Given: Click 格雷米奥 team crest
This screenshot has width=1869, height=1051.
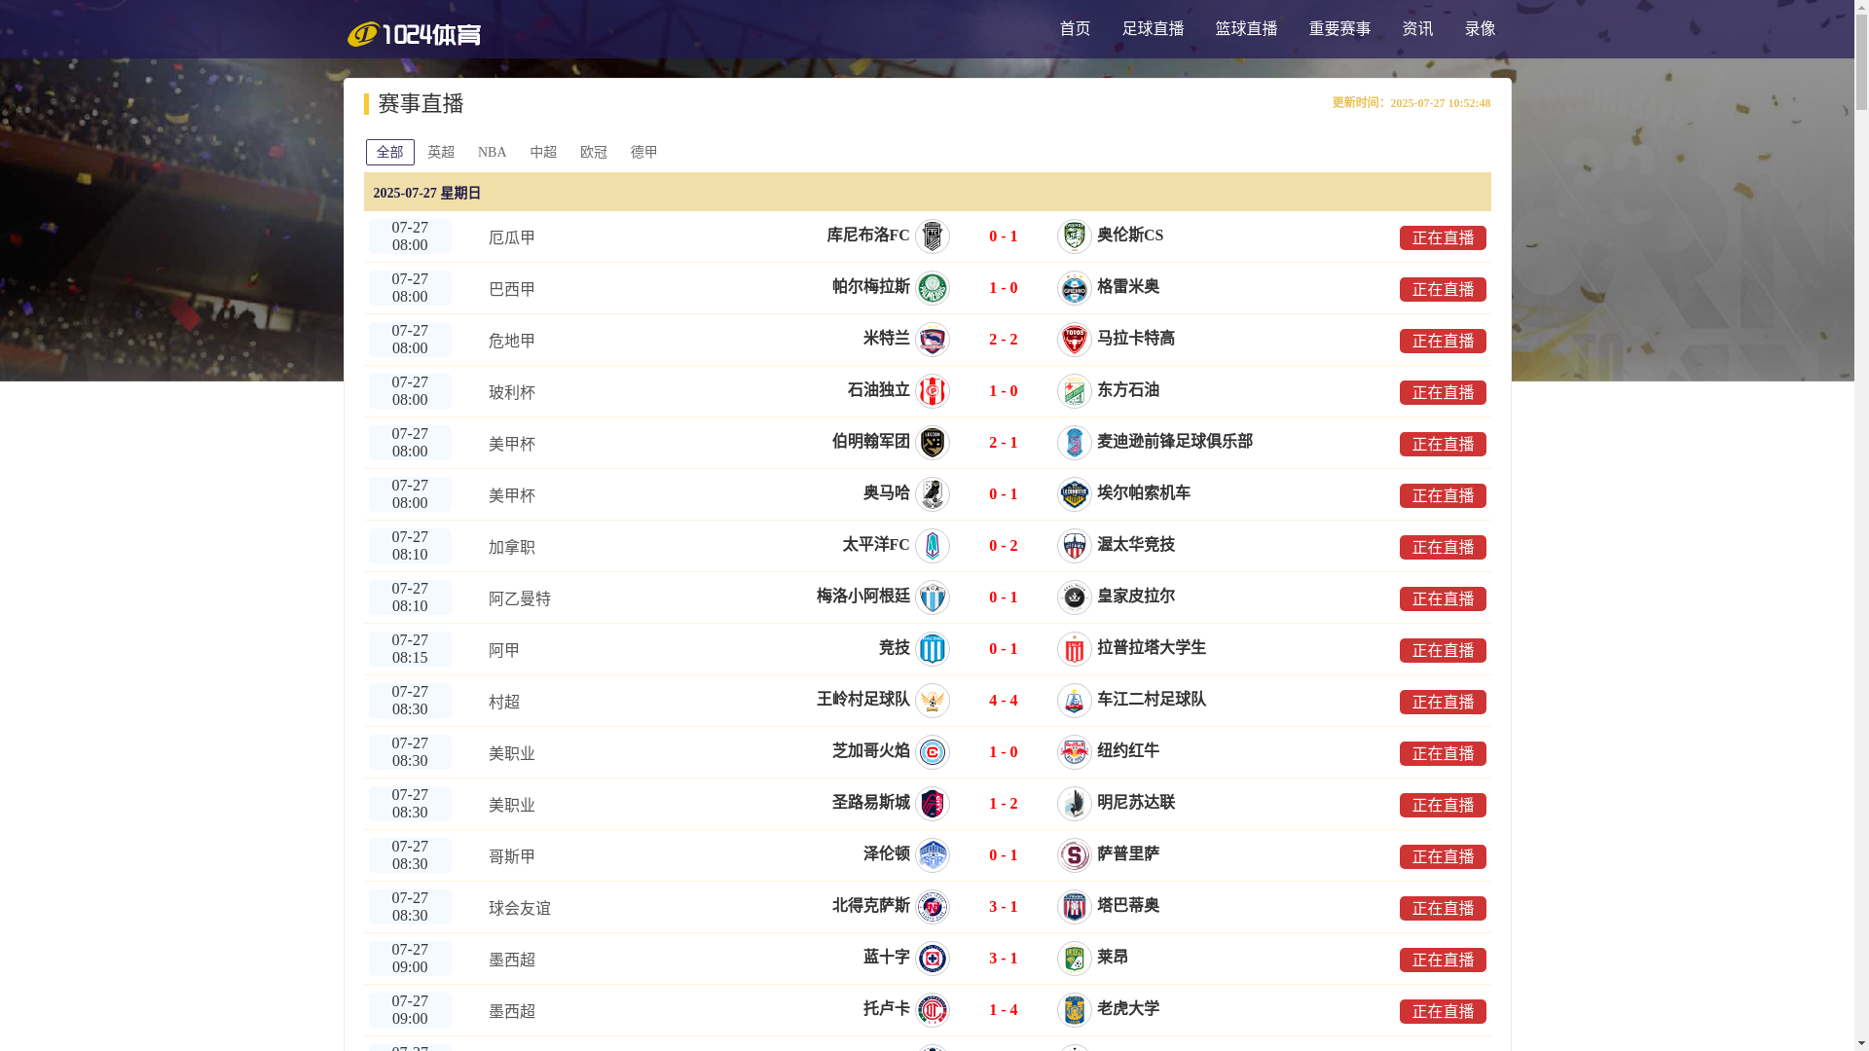Looking at the screenshot, I should click(1075, 288).
